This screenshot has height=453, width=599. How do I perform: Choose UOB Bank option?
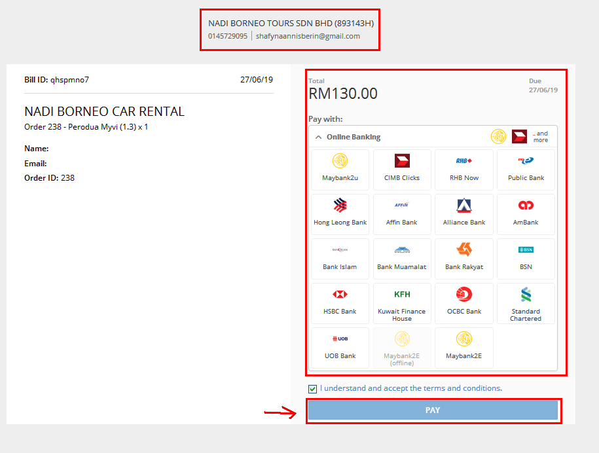pyautogui.click(x=340, y=347)
